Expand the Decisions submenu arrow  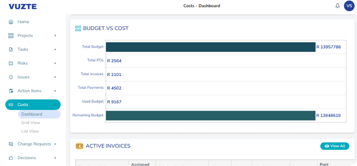point(55,158)
